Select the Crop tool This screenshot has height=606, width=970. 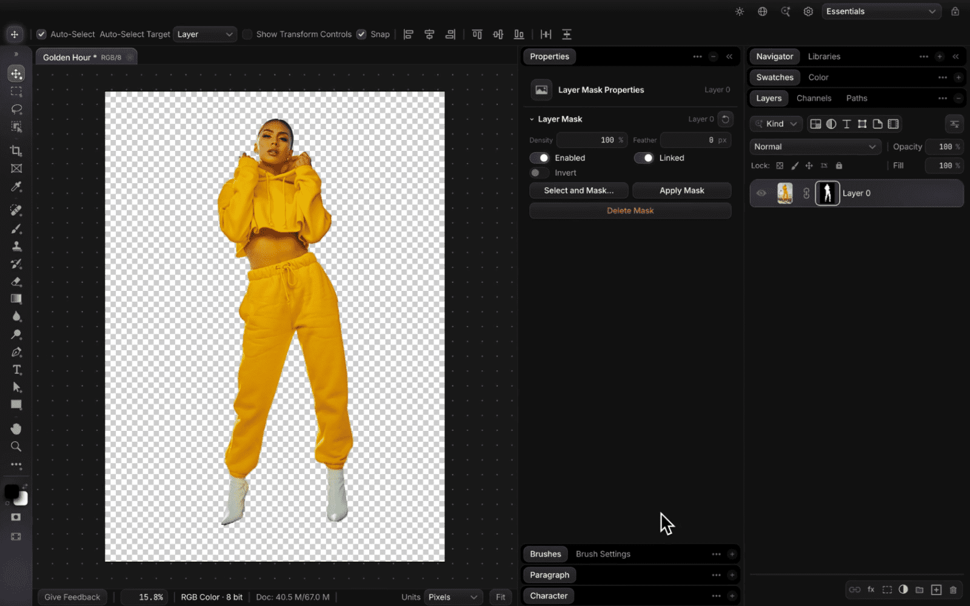pos(16,150)
